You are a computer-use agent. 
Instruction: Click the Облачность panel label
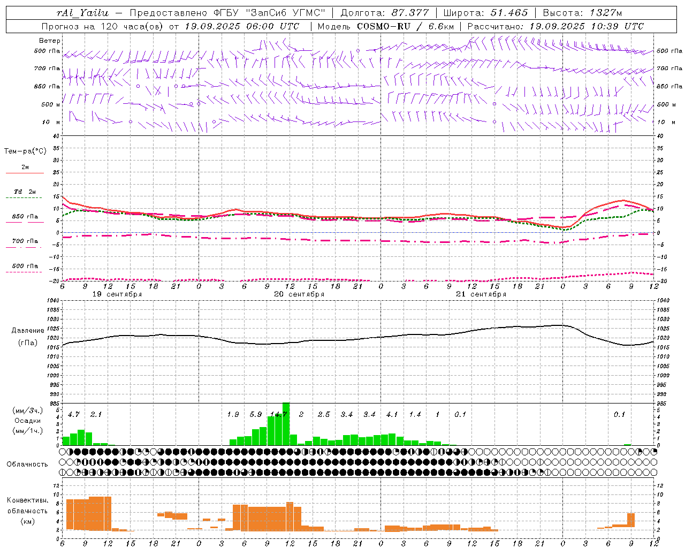(x=27, y=465)
